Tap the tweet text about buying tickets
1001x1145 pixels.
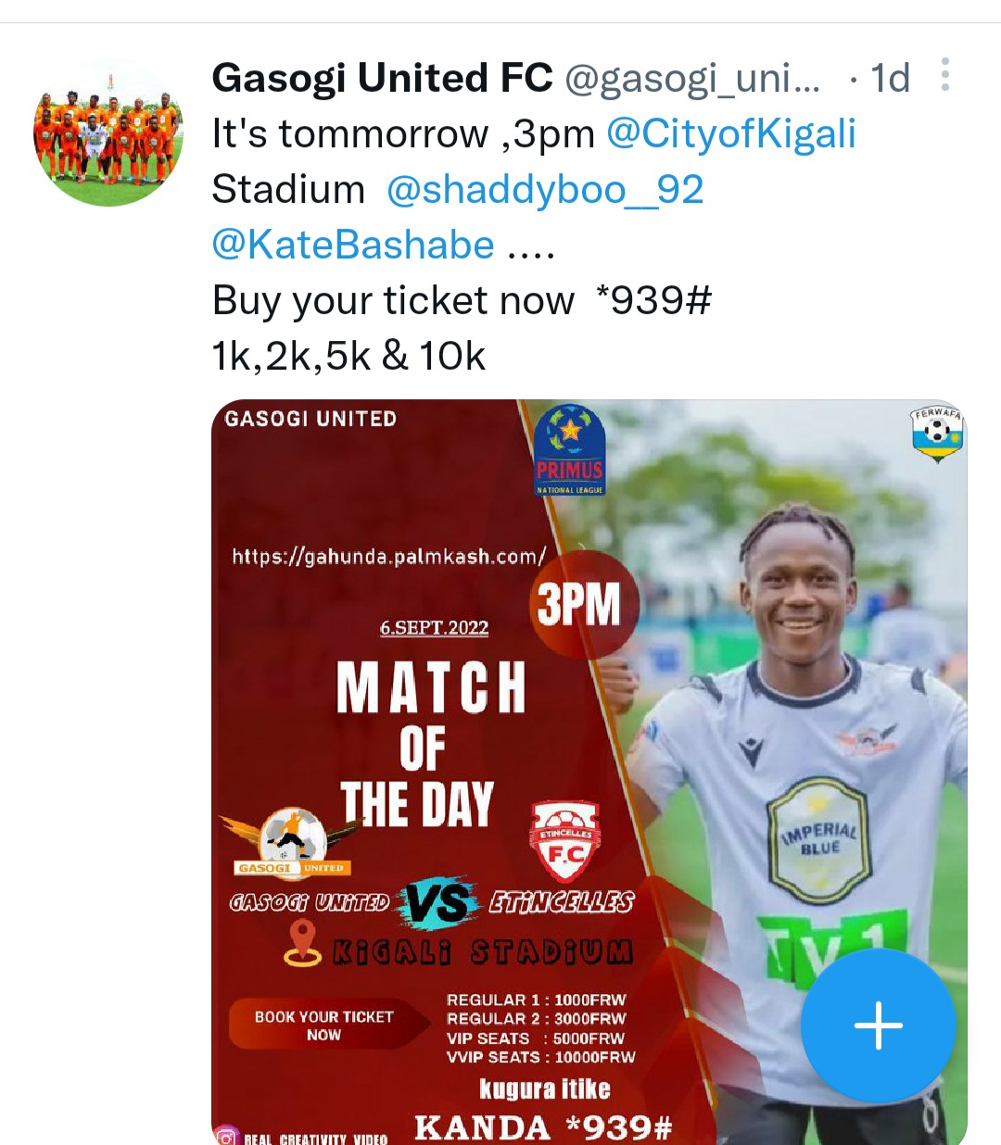point(462,300)
